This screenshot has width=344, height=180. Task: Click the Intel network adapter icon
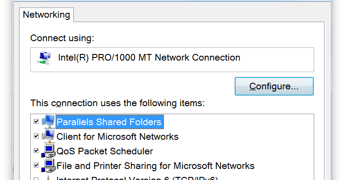44,58
